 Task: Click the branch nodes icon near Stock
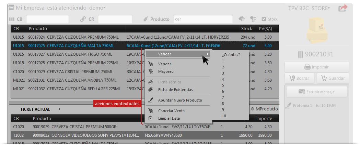click(253, 19)
